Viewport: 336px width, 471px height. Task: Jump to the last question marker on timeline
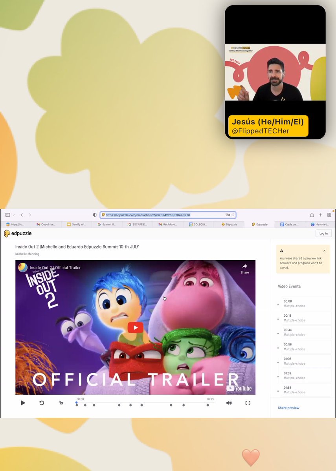click(208, 405)
